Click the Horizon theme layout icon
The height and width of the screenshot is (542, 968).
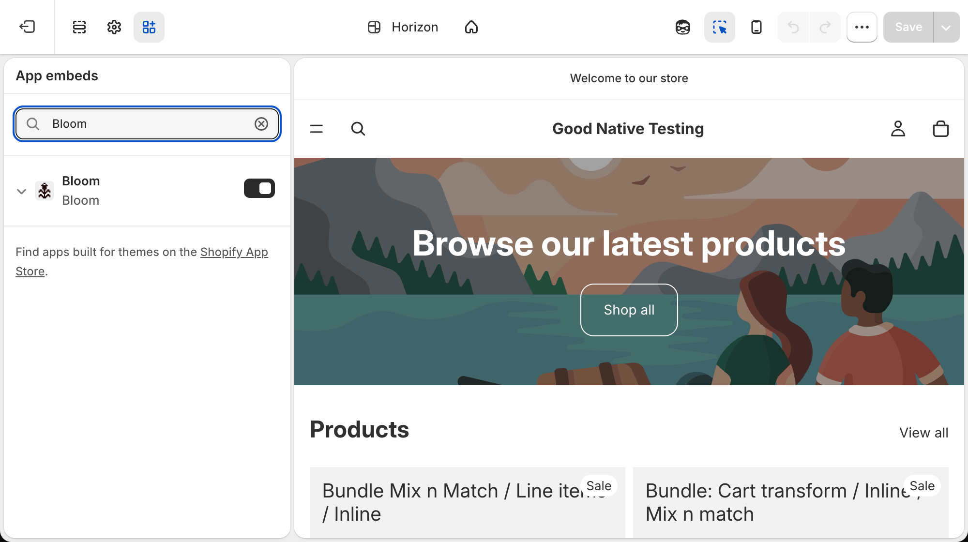click(x=374, y=27)
